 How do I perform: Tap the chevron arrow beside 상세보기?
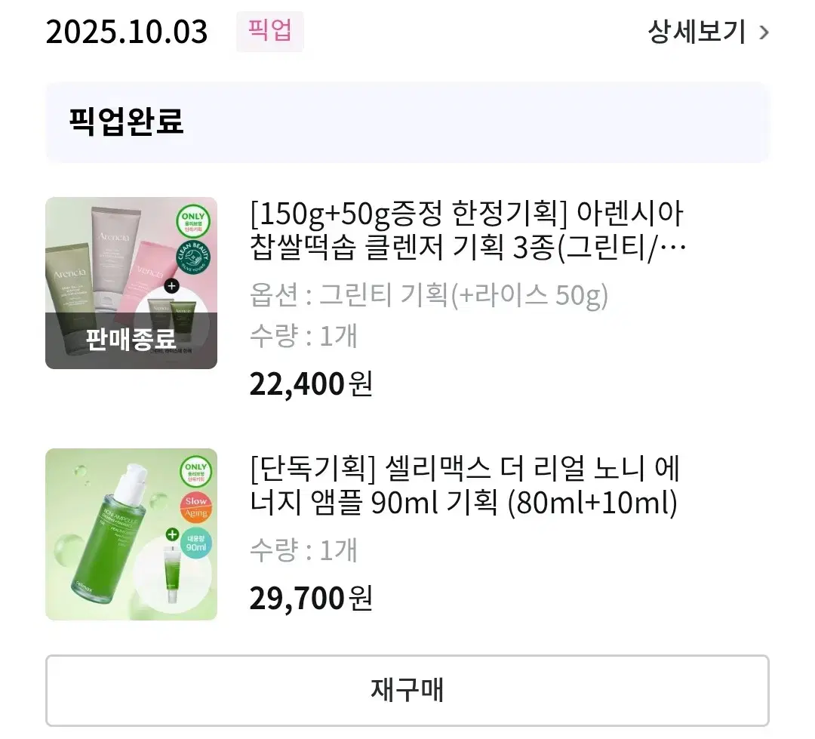pyautogui.click(x=764, y=32)
